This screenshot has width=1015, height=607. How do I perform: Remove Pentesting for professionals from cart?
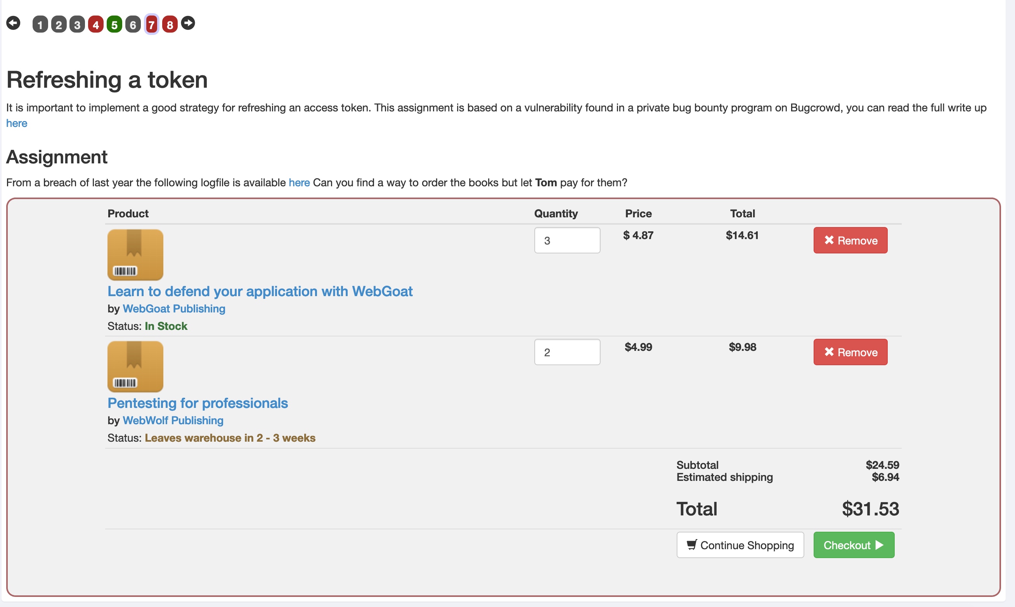tap(850, 352)
